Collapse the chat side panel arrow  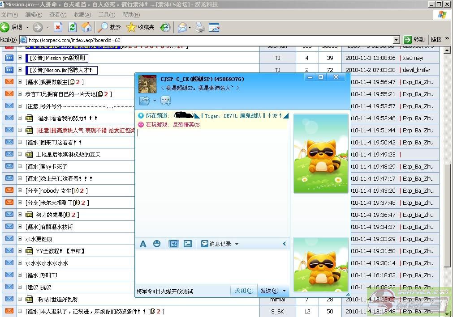pyautogui.click(x=284, y=244)
